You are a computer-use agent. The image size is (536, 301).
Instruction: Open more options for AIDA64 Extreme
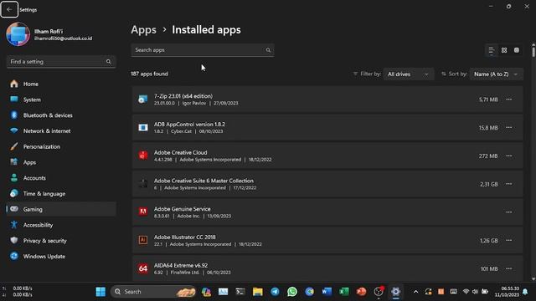click(509, 268)
